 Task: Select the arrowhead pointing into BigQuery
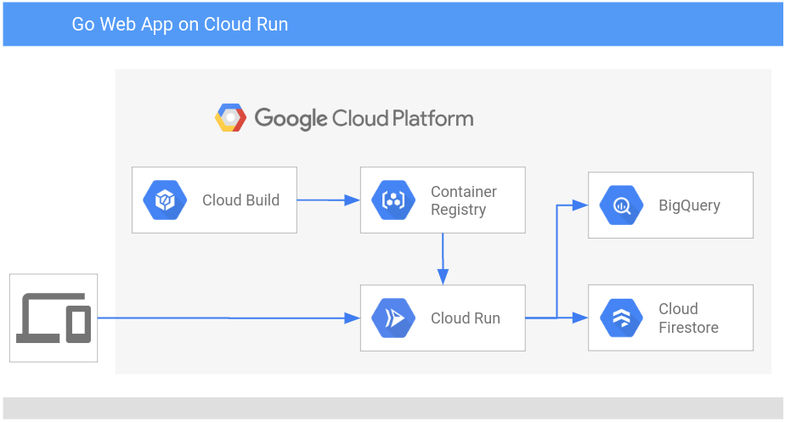(x=580, y=205)
